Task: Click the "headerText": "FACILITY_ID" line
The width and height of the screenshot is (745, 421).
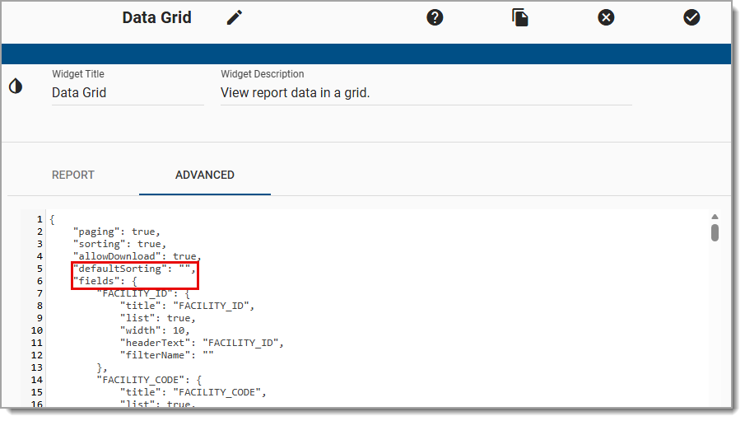Action: pos(202,343)
